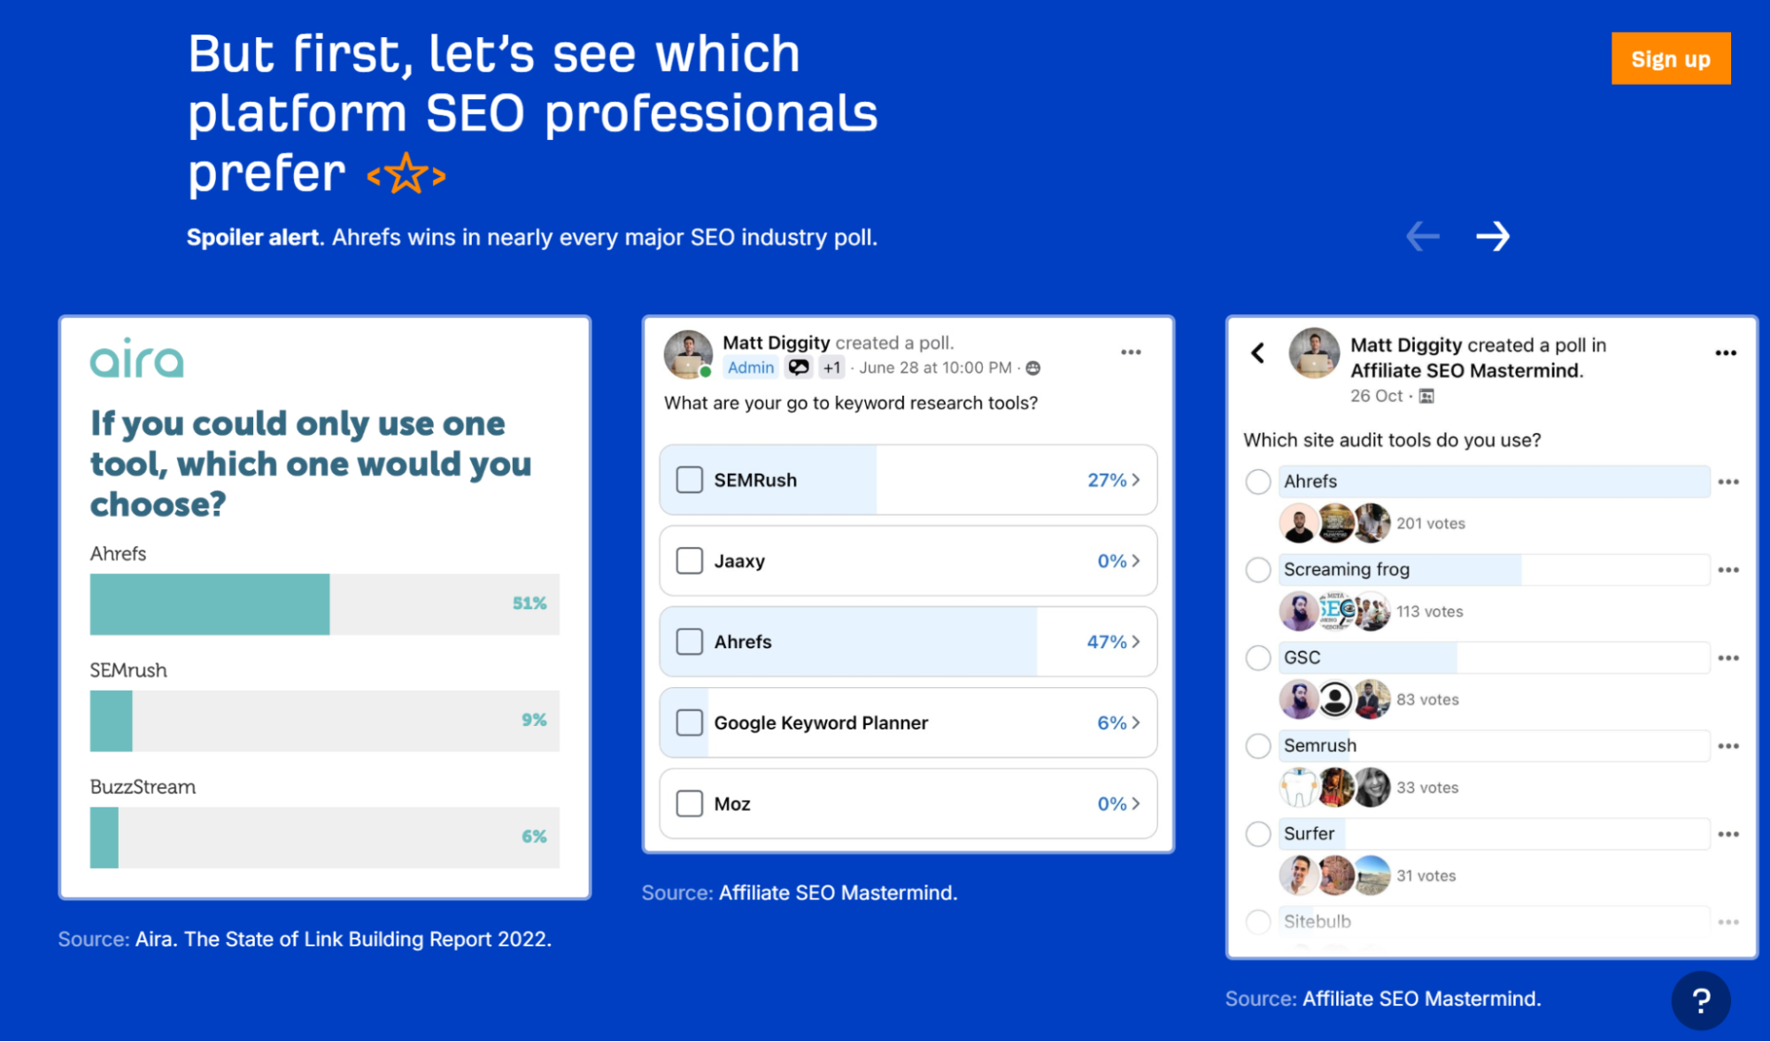Click Matt Diggity's avatar in keyword poll
The image size is (1770, 1042).
(688, 354)
